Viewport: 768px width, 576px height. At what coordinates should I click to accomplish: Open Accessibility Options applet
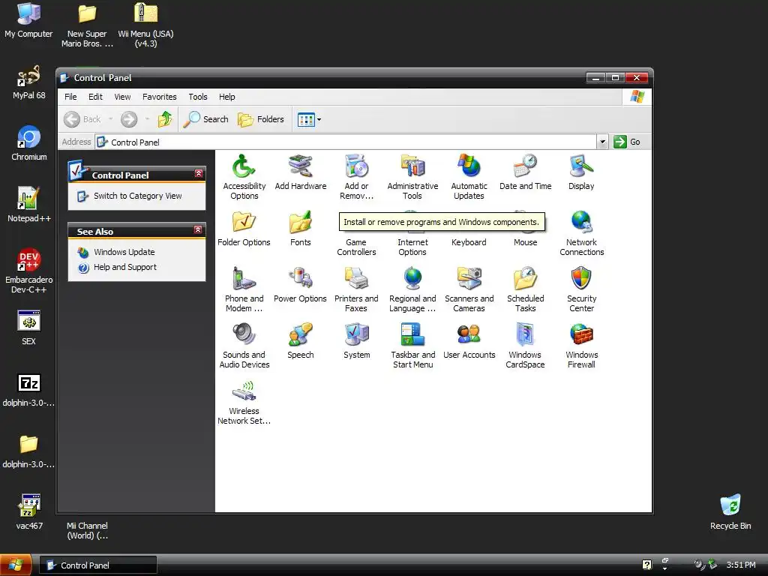point(244,166)
